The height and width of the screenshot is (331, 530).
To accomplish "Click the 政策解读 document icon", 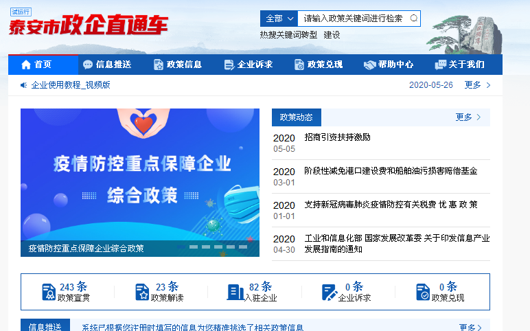I will pyautogui.click(x=142, y=292).
